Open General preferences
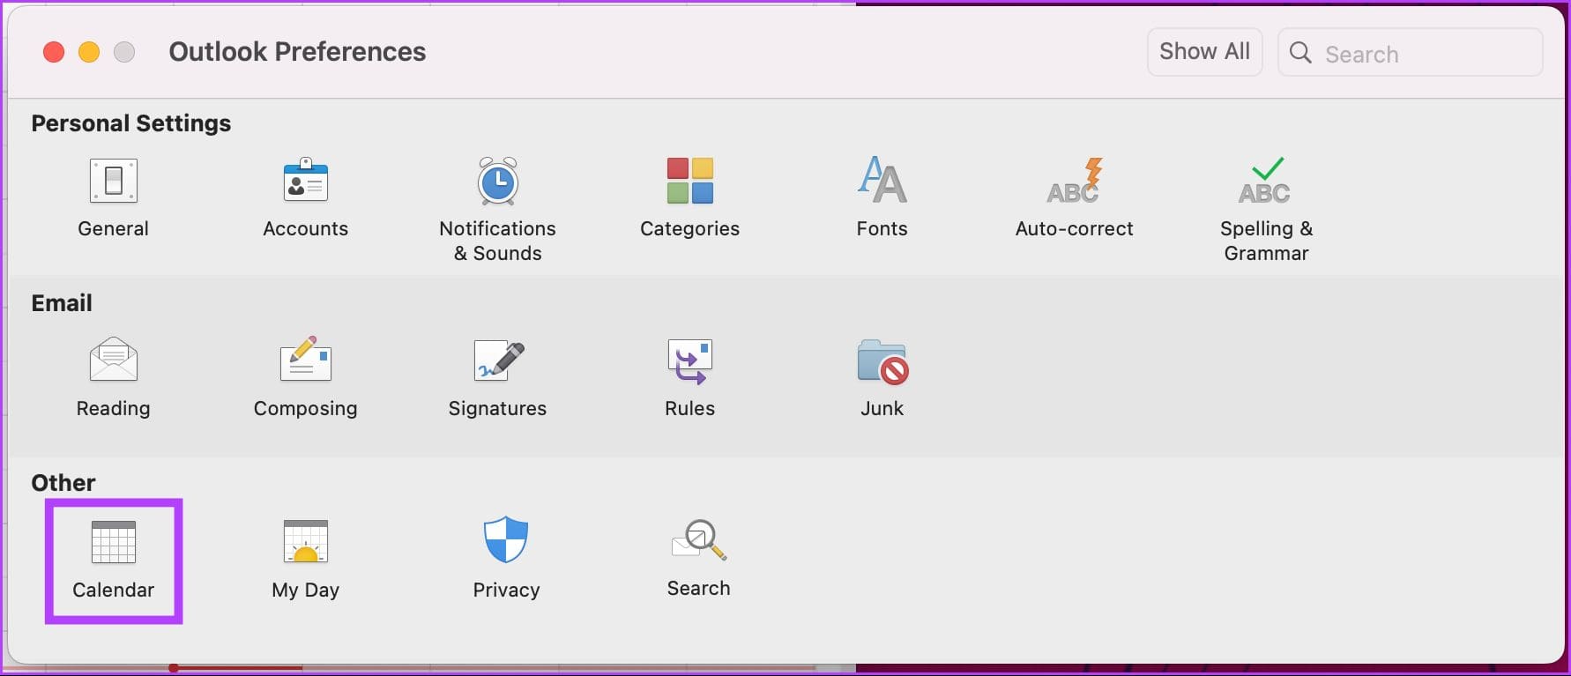This screenshot has height=676, width=1571. pos(113,197)
